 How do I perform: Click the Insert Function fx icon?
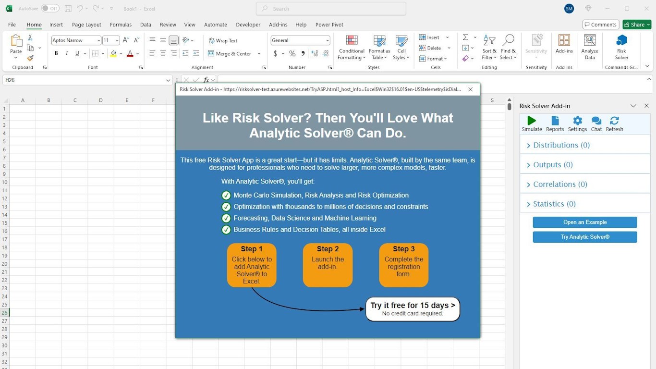pyautogui.click(x=206, y=80)
